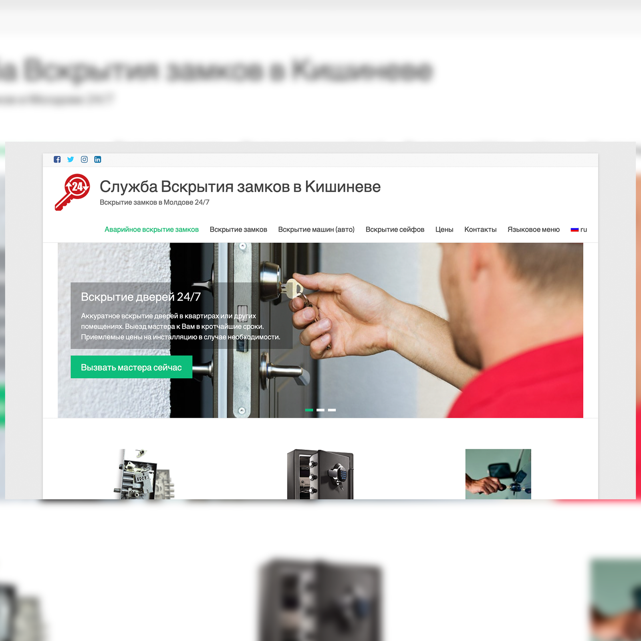Image resolution: width=641 pixels, height=641 pixels.
Task: Click the Twitter bird icon
Action: click(x=71, y=159)
